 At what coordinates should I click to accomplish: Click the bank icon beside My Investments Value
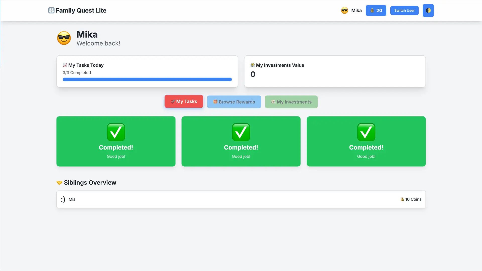pos(253,65)
